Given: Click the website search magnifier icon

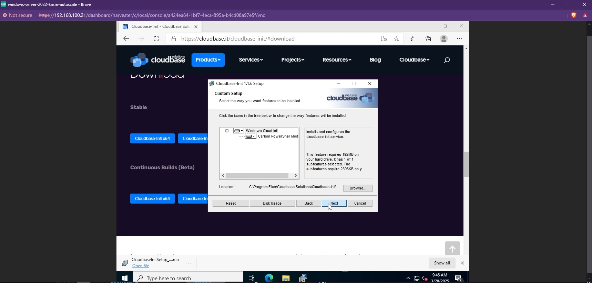Looking at the screenshot, I should point(447,60).
